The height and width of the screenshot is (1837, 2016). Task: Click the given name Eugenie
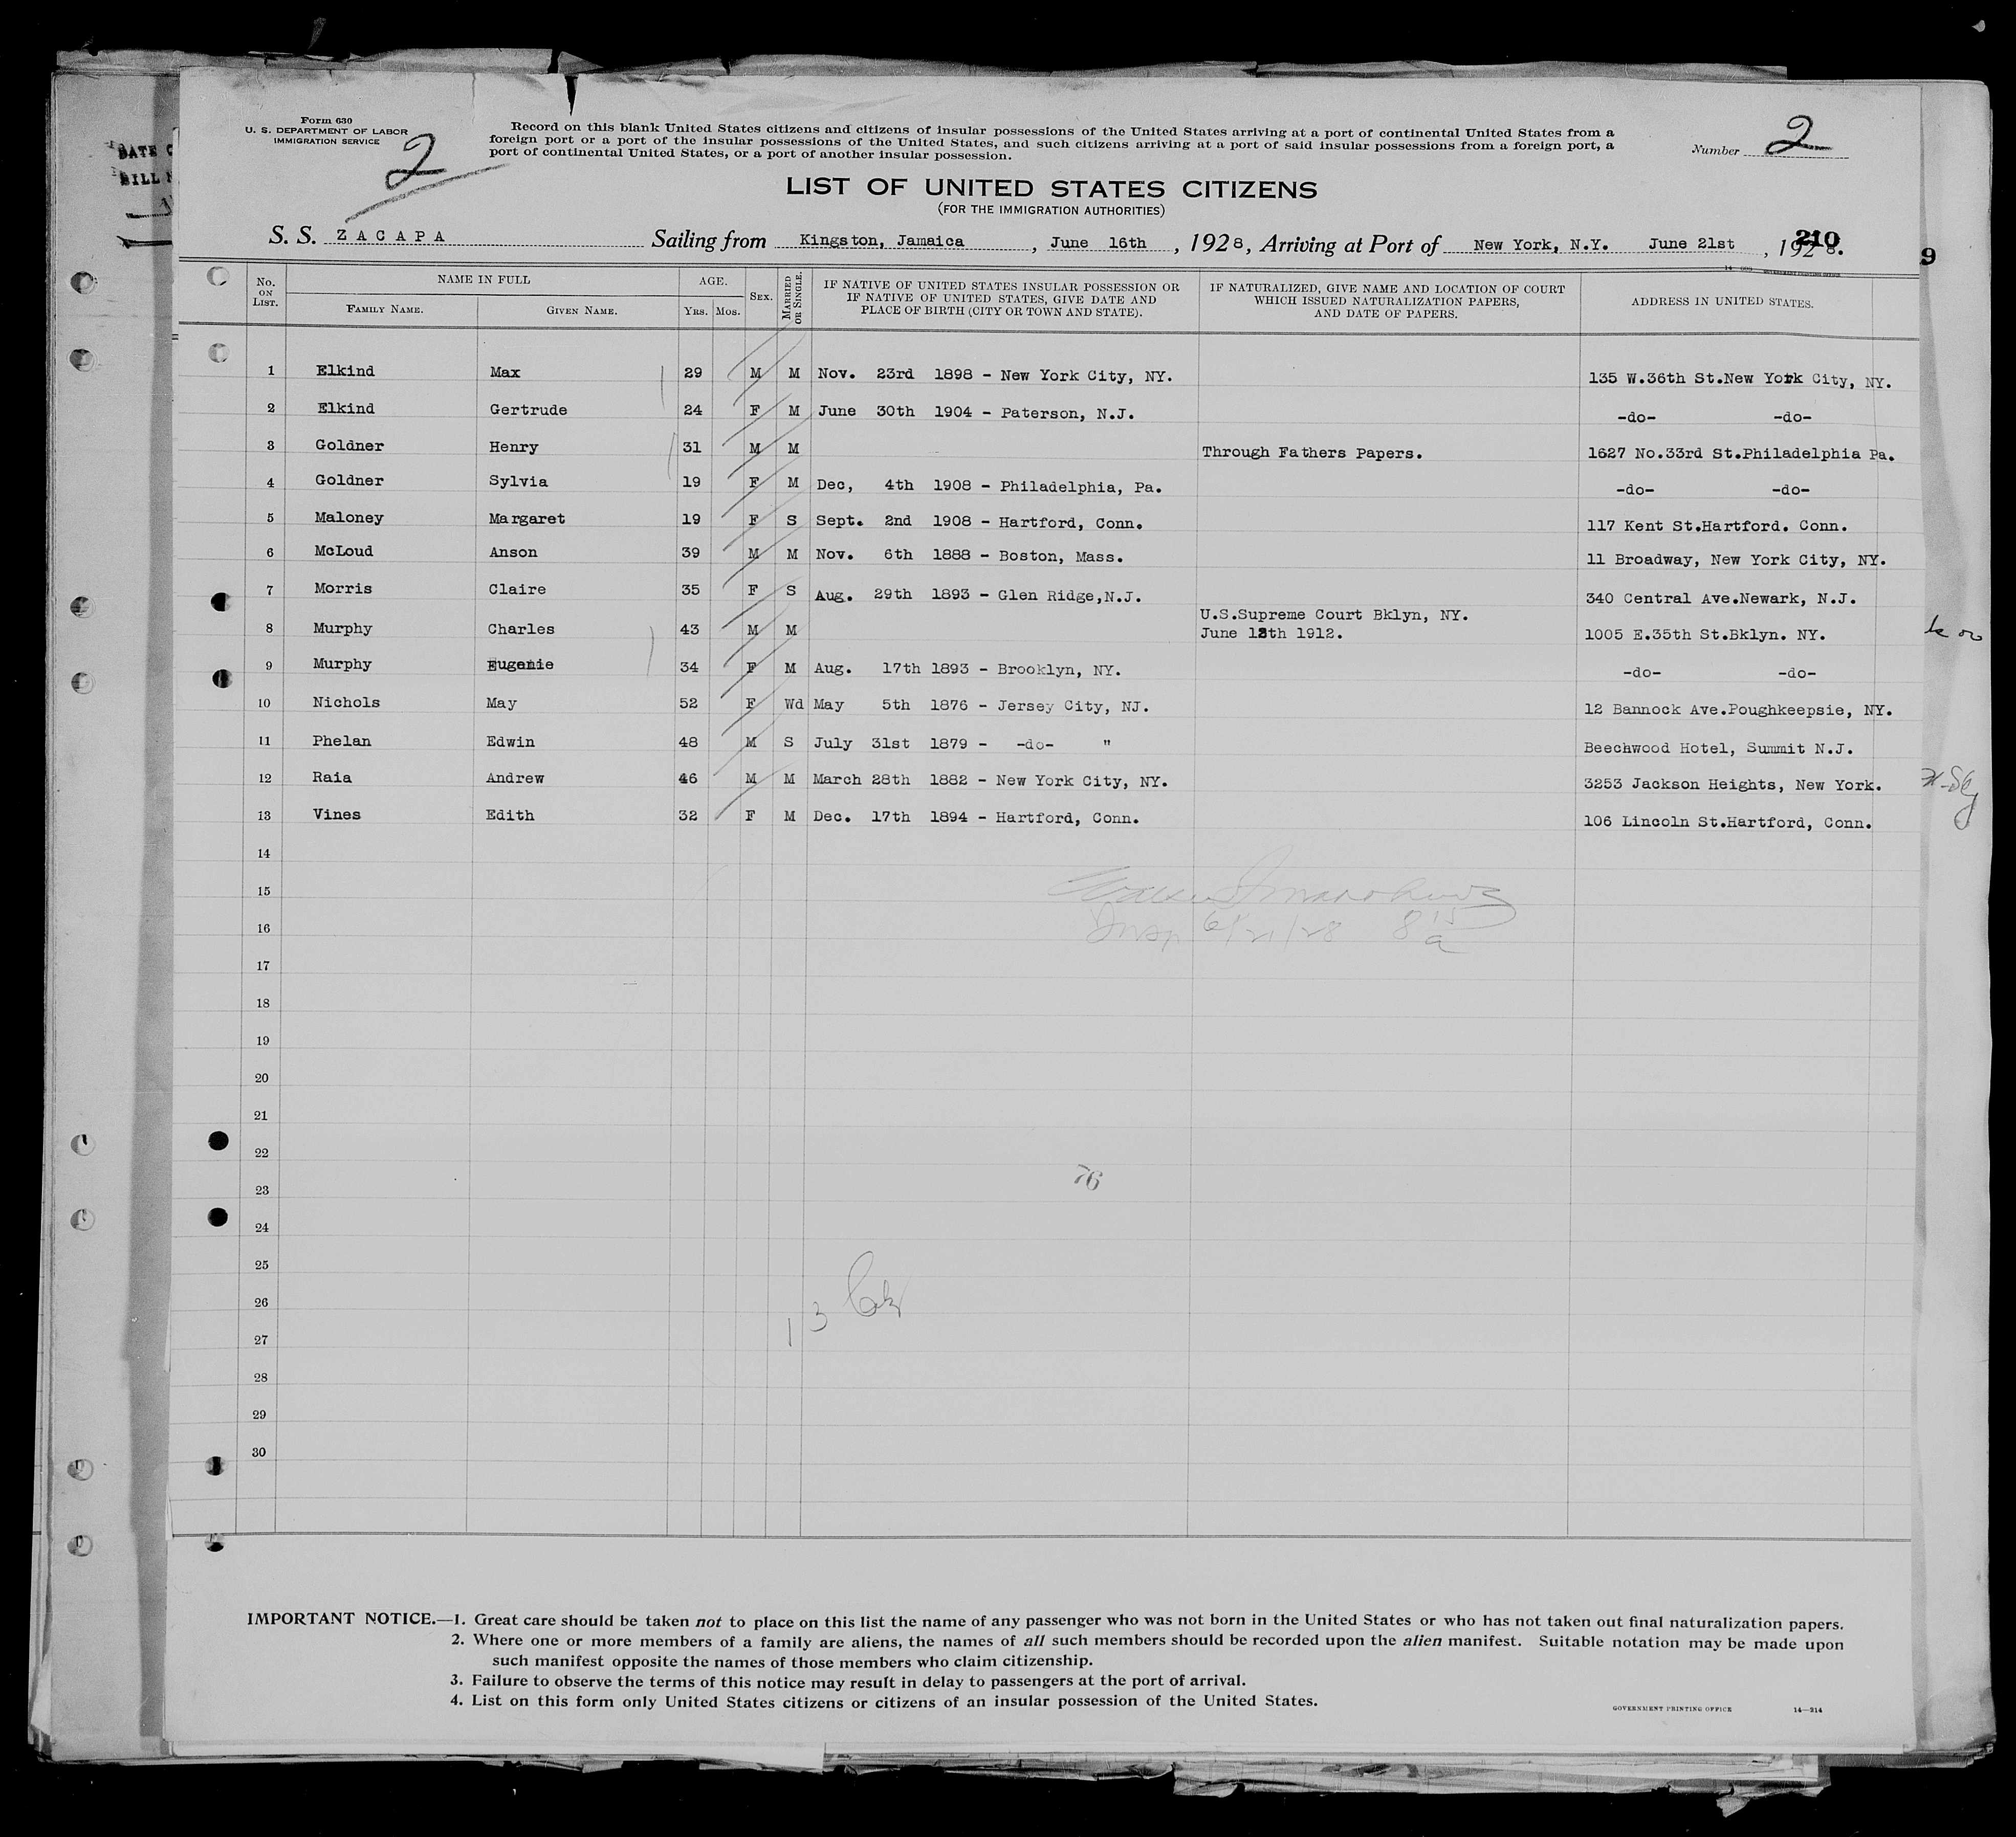521,665
